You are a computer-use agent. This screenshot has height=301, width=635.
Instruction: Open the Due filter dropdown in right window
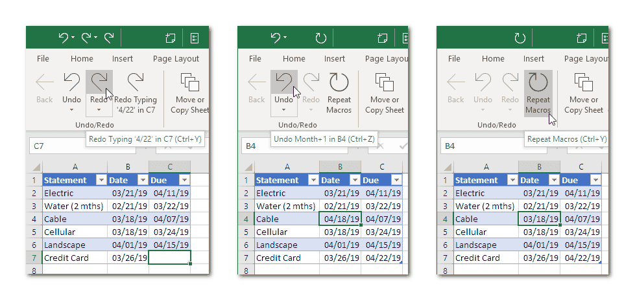[595, 180]
